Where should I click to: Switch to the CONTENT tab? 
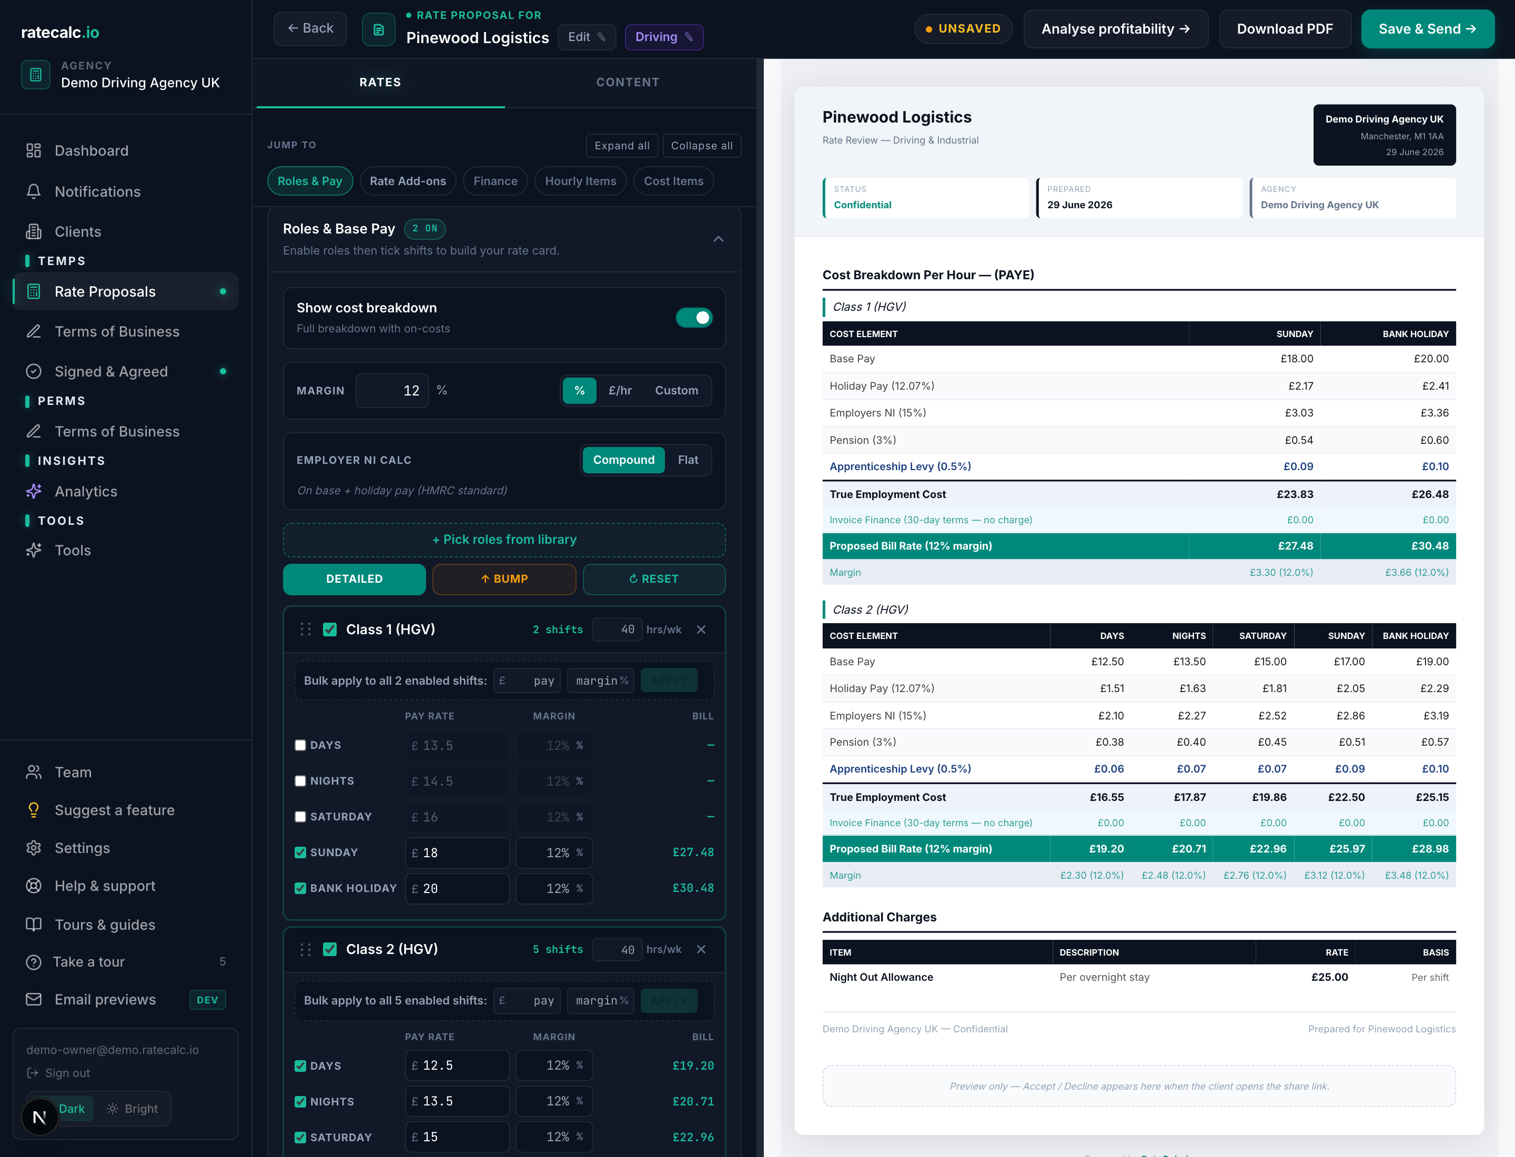[628, 82]
